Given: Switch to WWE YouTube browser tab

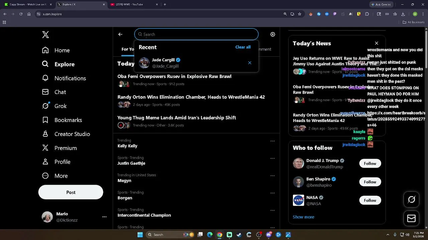Looking at the screenshot, I should pos(134,4).
